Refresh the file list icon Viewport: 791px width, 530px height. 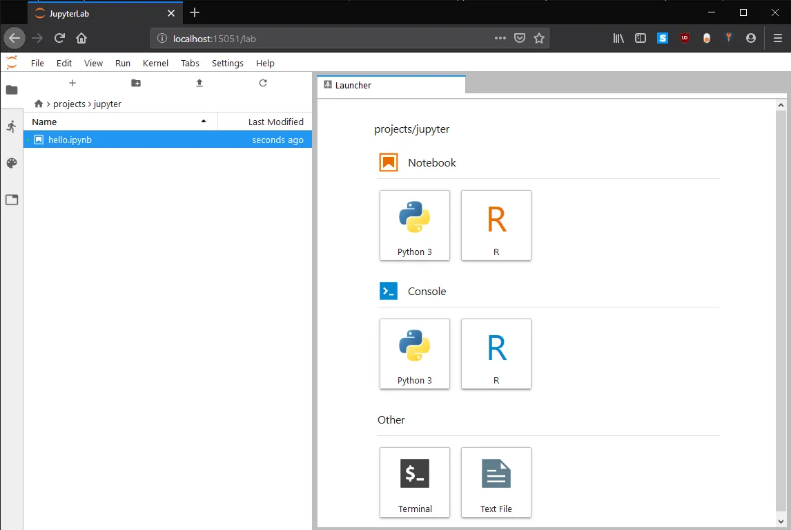coord(263,83)
